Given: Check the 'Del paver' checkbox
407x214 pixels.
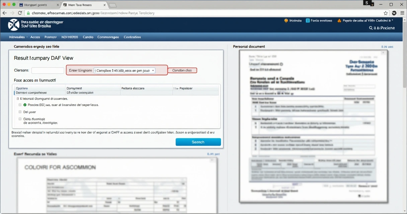Looking at the screenshot, I should click(x=20, y=112).
